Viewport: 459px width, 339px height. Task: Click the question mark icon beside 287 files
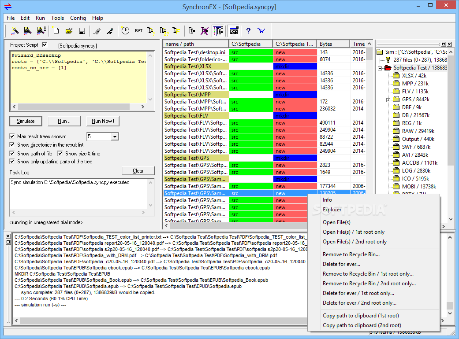coord(388,59)
